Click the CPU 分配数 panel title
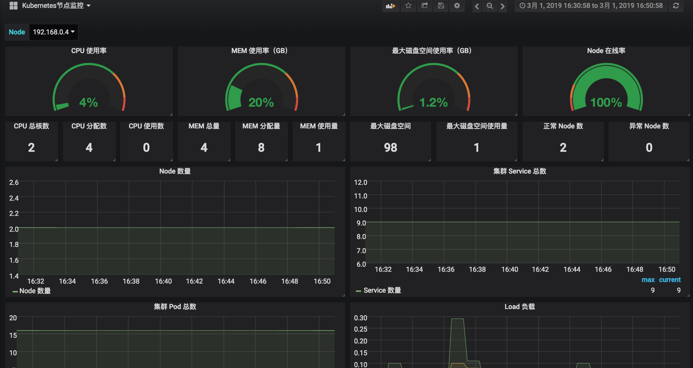Image resolution: width=693 pixels, height=368 pixels. pyautogui.click(x=89, y=126)
